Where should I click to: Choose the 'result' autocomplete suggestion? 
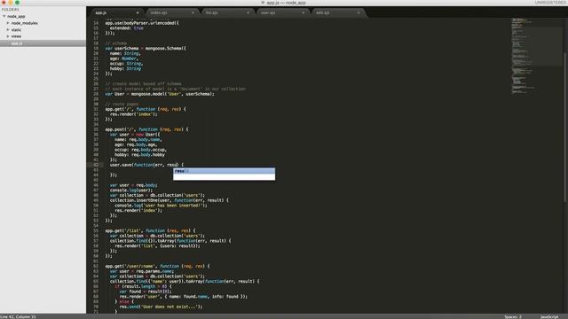tap(224, 171)
